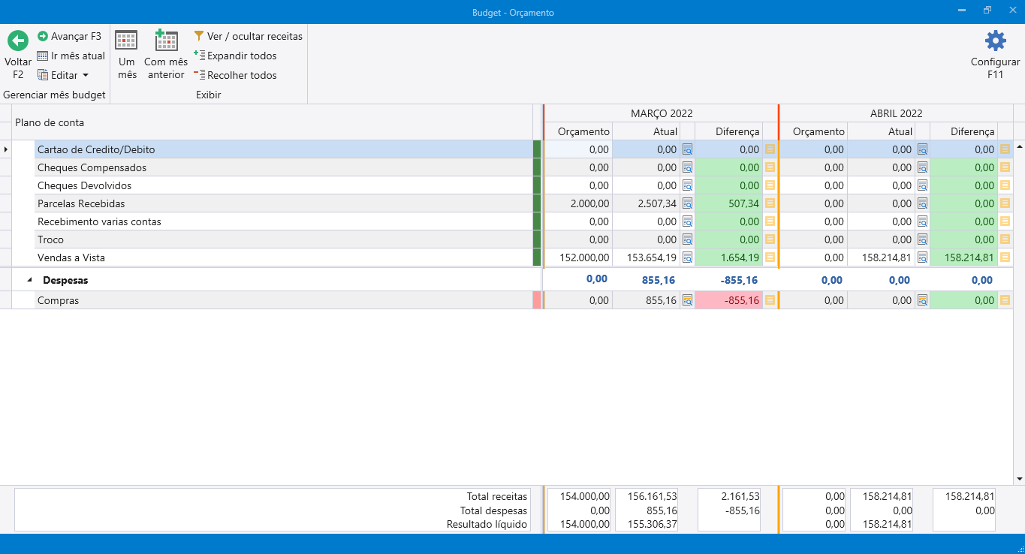This screenshot has height=554, width=1025.
Task: Collapse the Despesas group row
Action: 30,280
